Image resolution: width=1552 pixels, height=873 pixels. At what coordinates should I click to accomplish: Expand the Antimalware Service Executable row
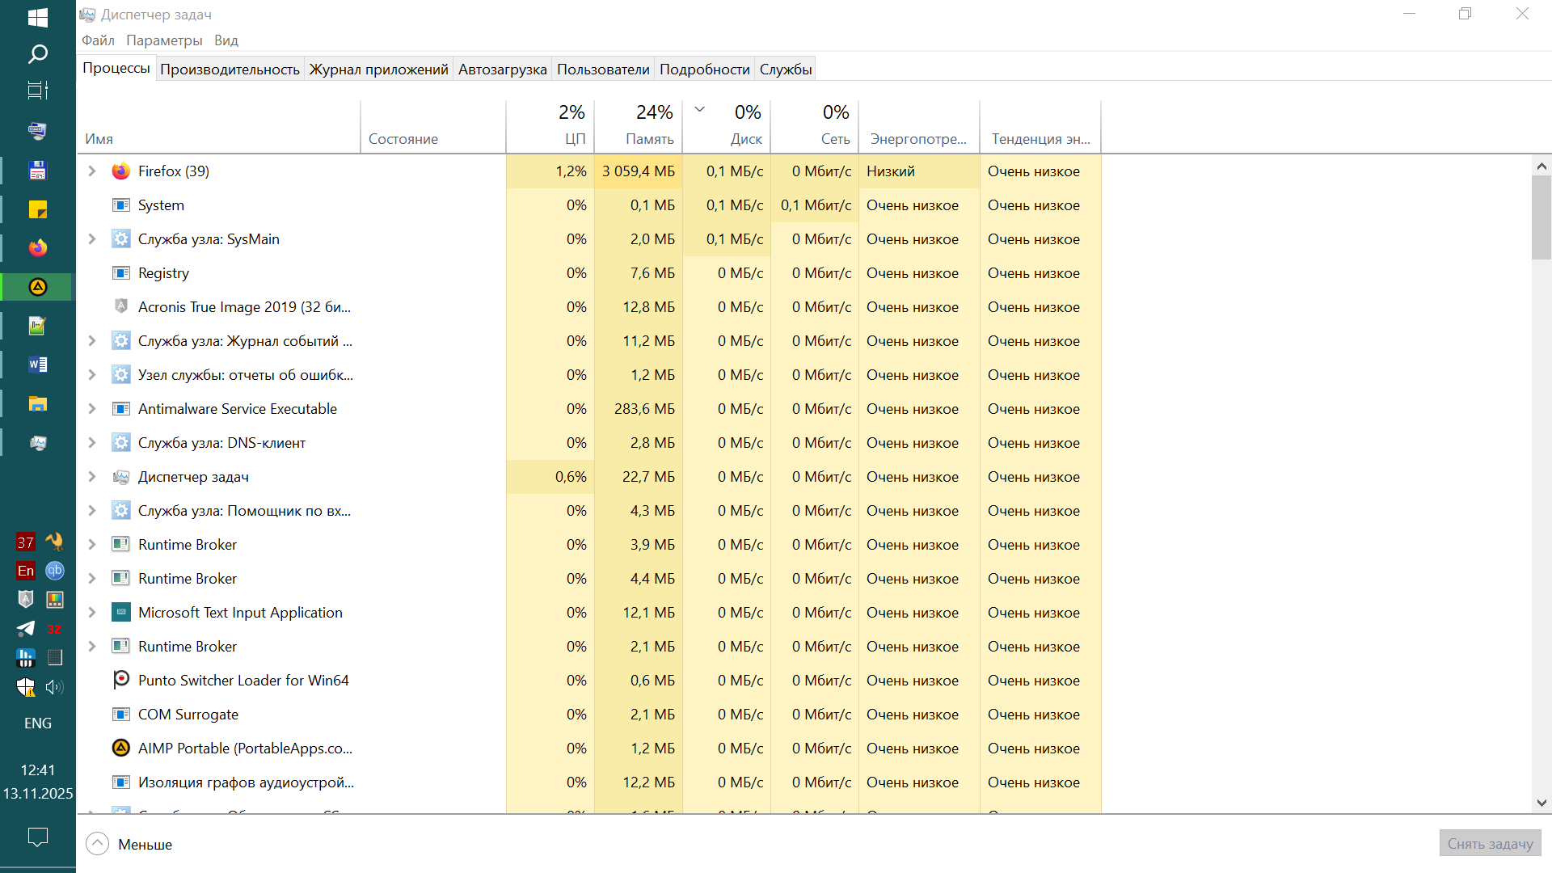tap(92, 409)
